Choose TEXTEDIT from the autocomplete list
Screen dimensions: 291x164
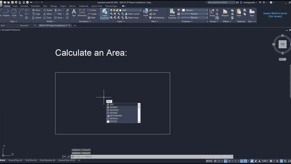click(x=122, y=108)
